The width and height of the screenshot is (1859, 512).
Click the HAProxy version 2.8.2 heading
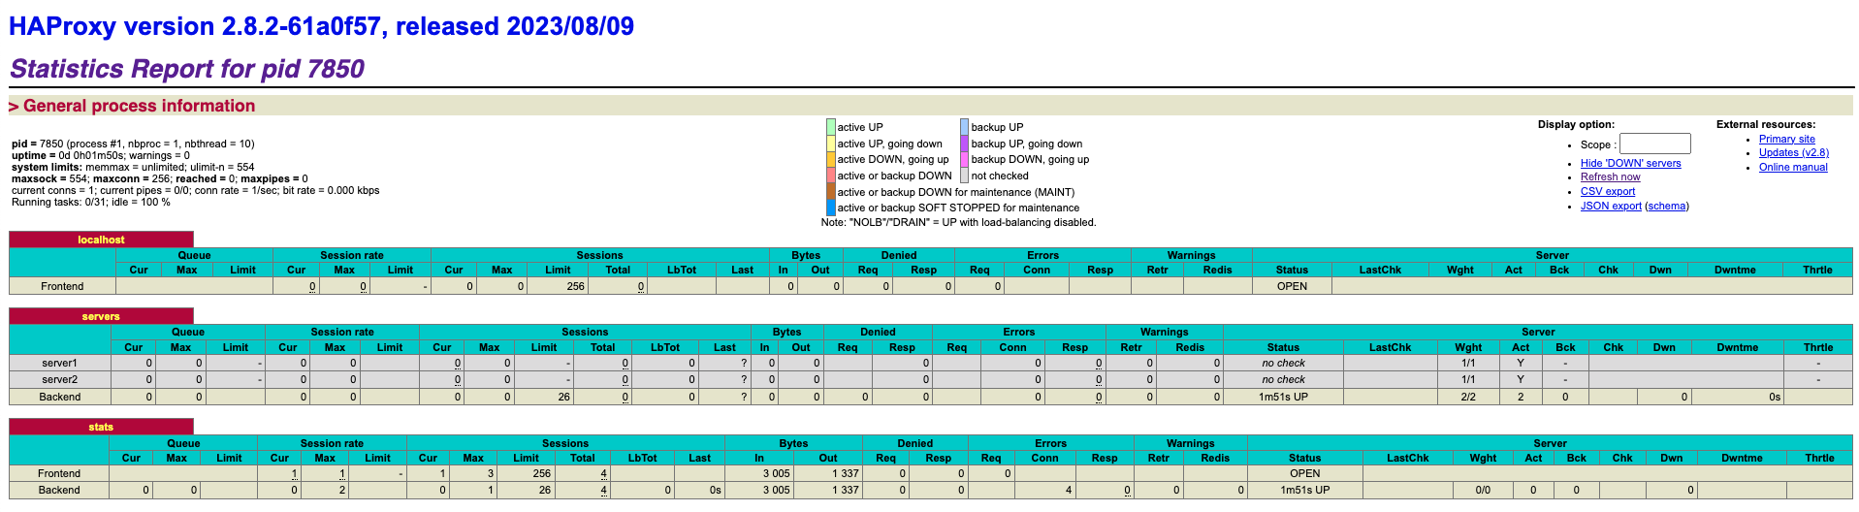click(x=321, y=26)
